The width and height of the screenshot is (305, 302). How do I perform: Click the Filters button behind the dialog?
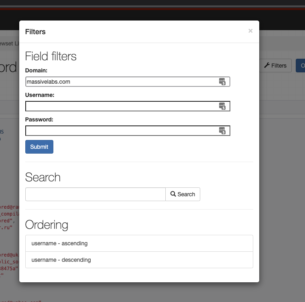coord(275,66)
